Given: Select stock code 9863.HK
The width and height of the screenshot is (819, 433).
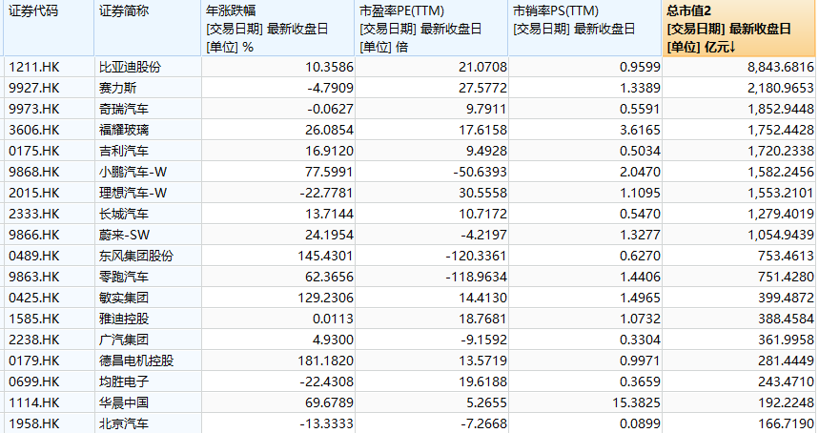Looking at the screenshot, I should point(34,277).
